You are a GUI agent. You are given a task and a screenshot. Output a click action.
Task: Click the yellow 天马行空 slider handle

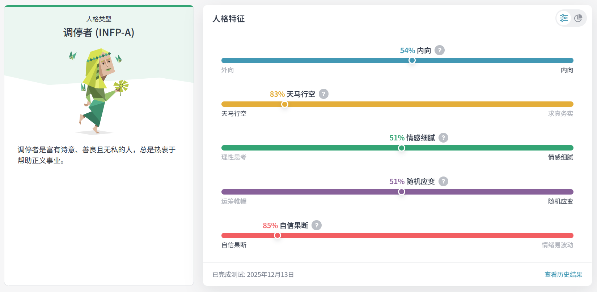pos(285,104)
